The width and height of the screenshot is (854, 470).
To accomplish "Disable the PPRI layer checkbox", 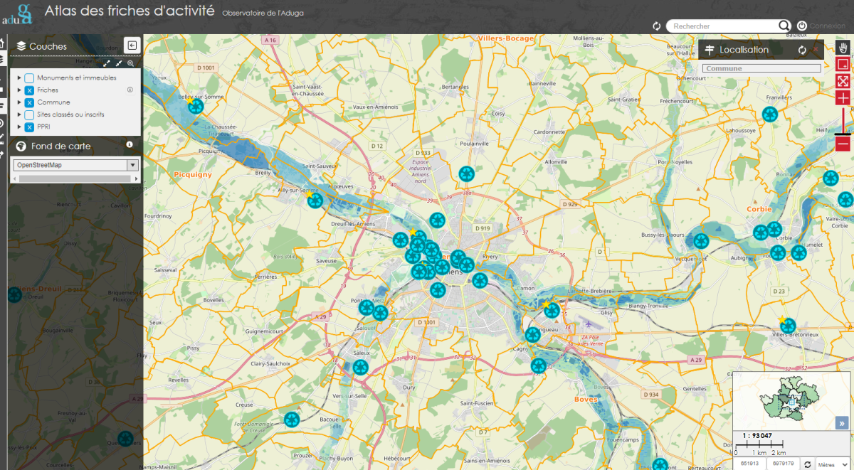I will coord(29,127).
